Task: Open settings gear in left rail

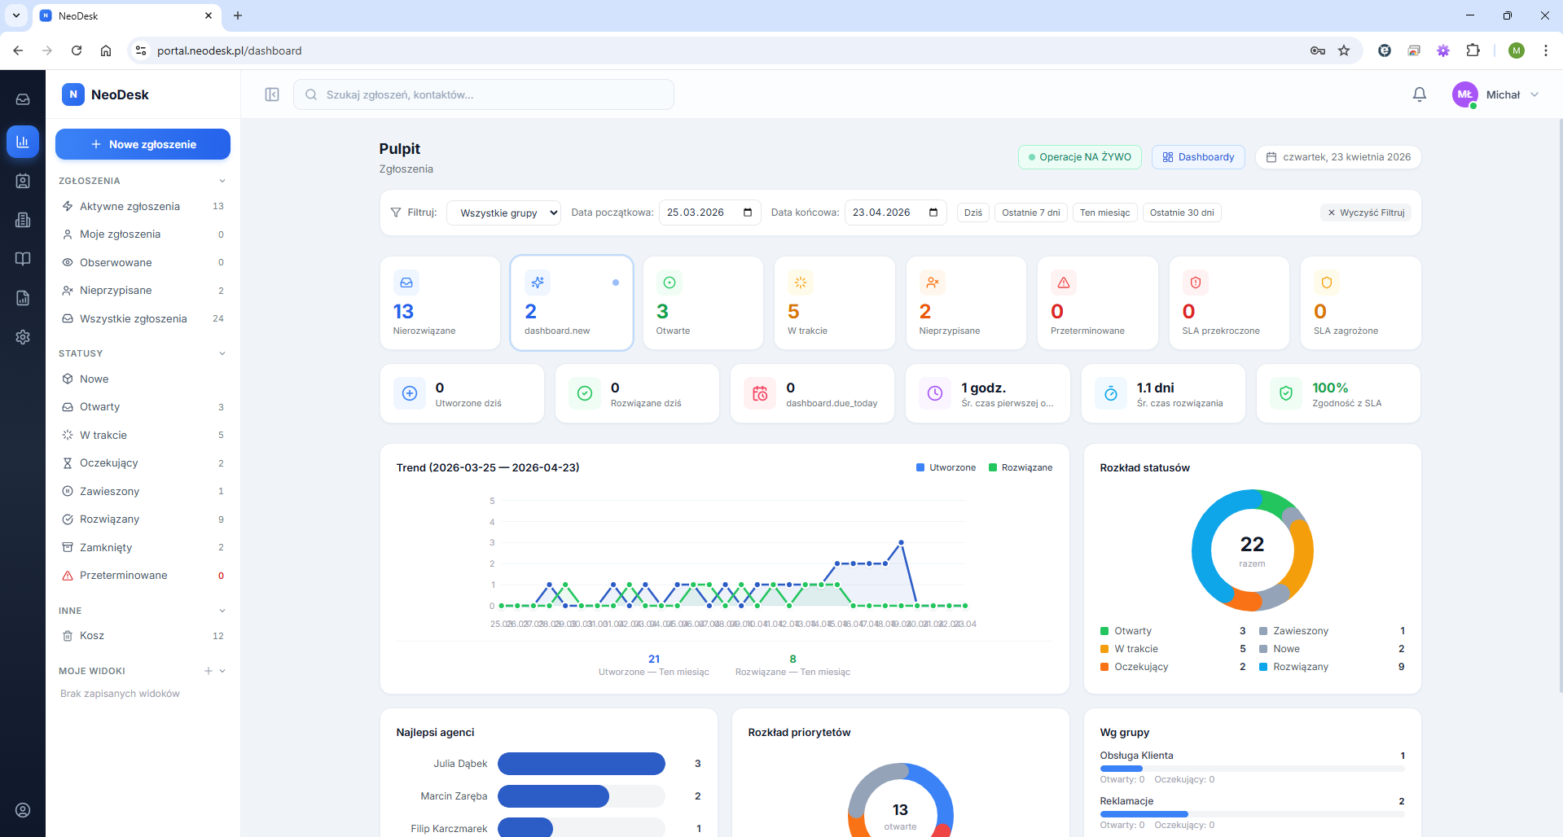Action: pos(23,337)
